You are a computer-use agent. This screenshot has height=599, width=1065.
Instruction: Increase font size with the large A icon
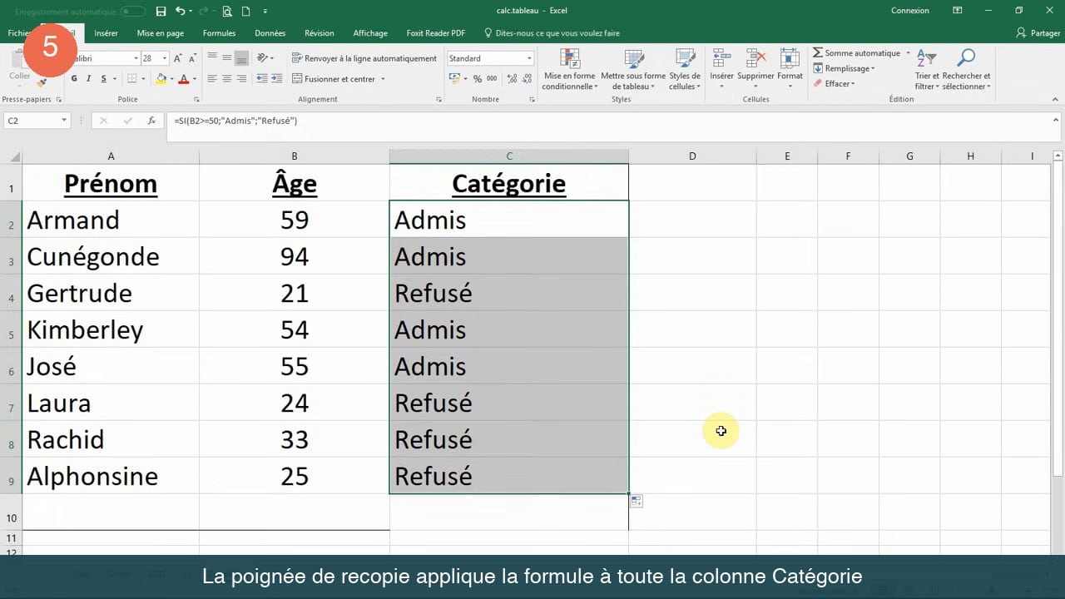179,58
